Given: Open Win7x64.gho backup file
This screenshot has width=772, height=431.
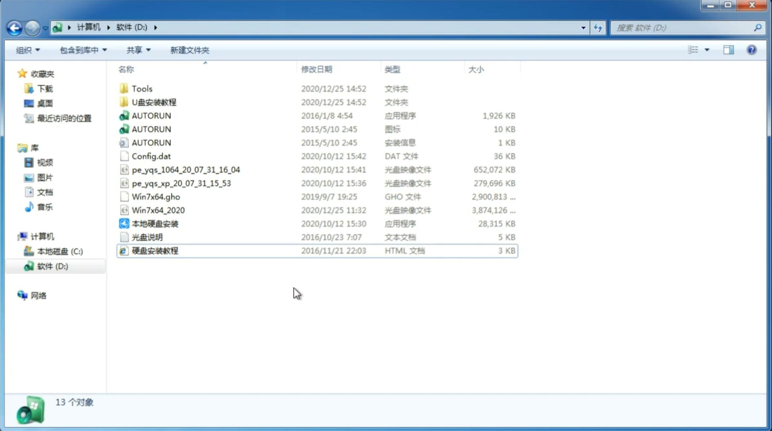Looking at the screenshot, I should click(155, 196).
